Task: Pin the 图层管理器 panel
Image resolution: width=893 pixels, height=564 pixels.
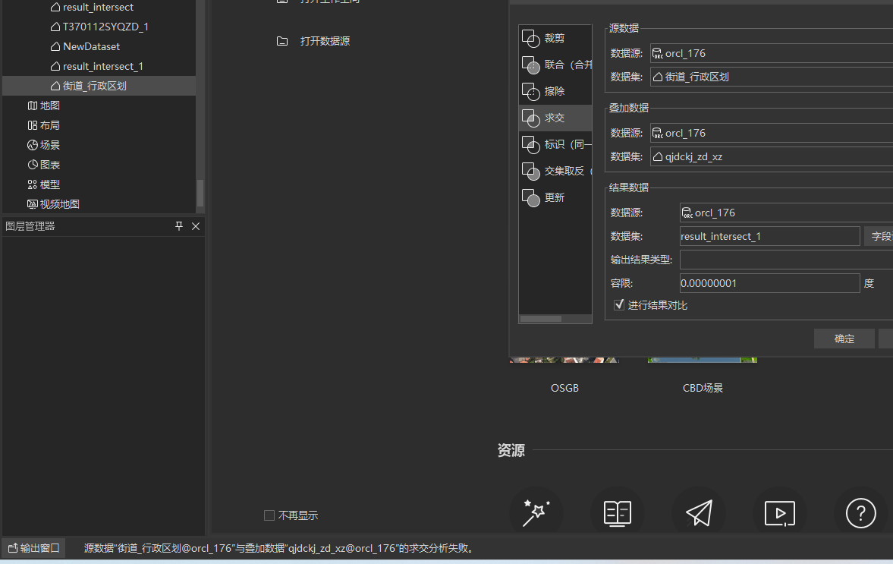Action: pyautogui.click(x=179, y=226)
